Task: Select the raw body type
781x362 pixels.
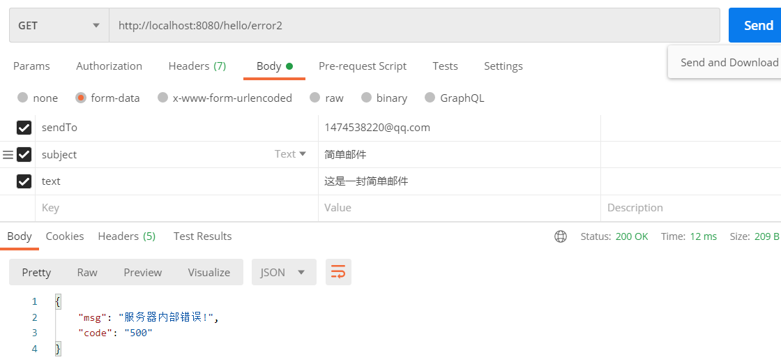Action: (x=327, y=98)
